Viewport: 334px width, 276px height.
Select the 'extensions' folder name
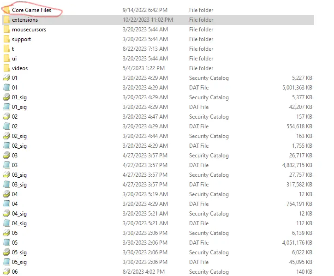[x=25, y=20]
